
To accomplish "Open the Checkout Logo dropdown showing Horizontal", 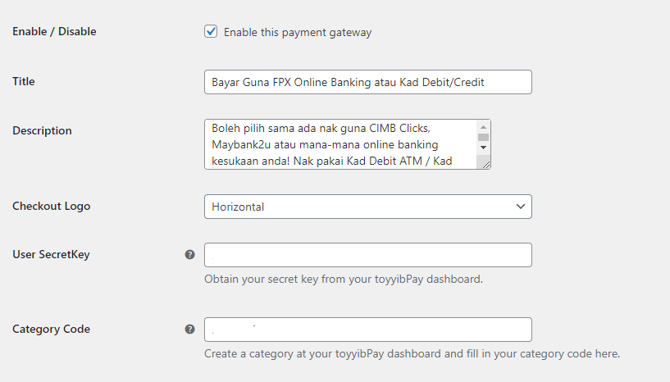I will (368, 207).
